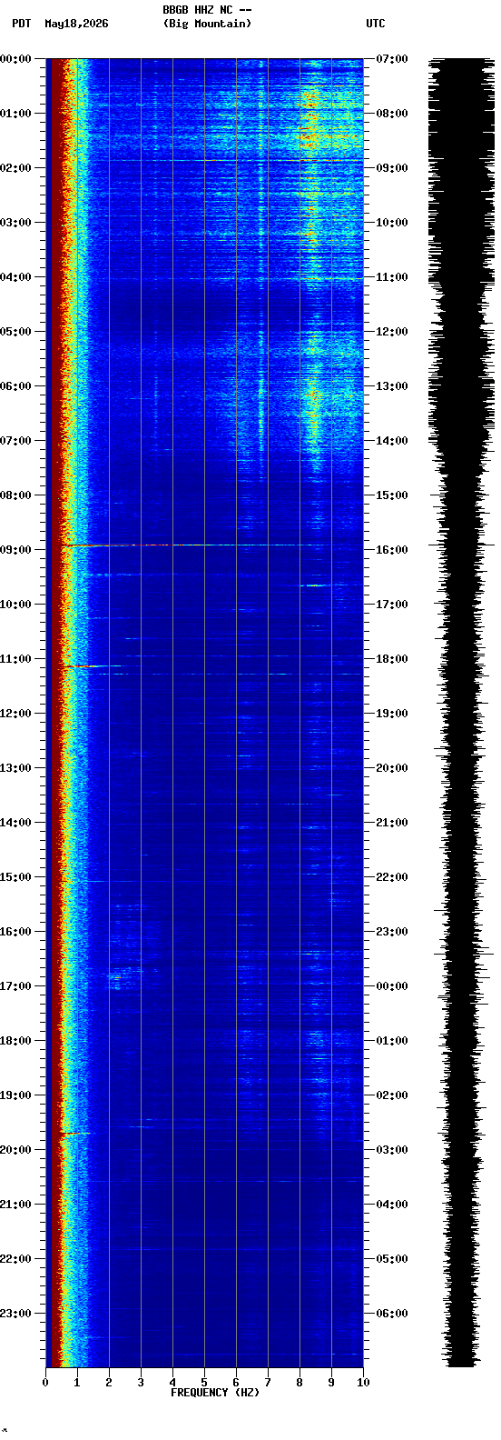Click the broadband event streak at 09:00 PDT
Screen dimensions: 501x1440
pos(191,545)
